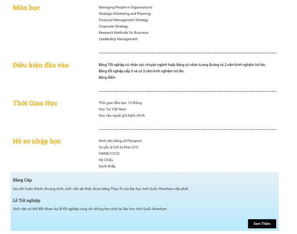
Task: Select "Thời gian đào tạo: 12 tháng" text
Action: coord(120,103)
